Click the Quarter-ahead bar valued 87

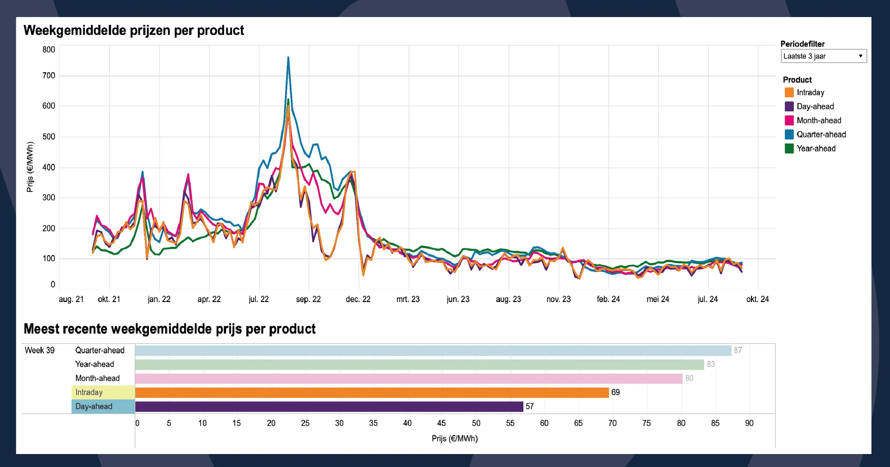click(x=433, y=350)
